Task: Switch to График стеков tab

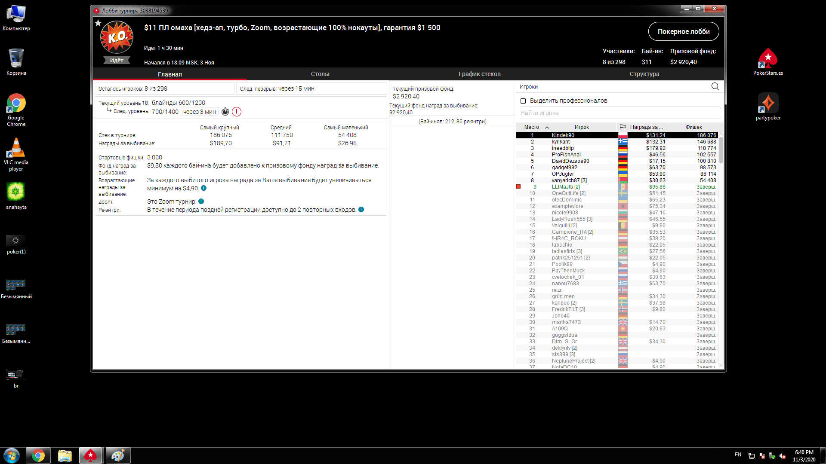Action: [x=479, y=74]
